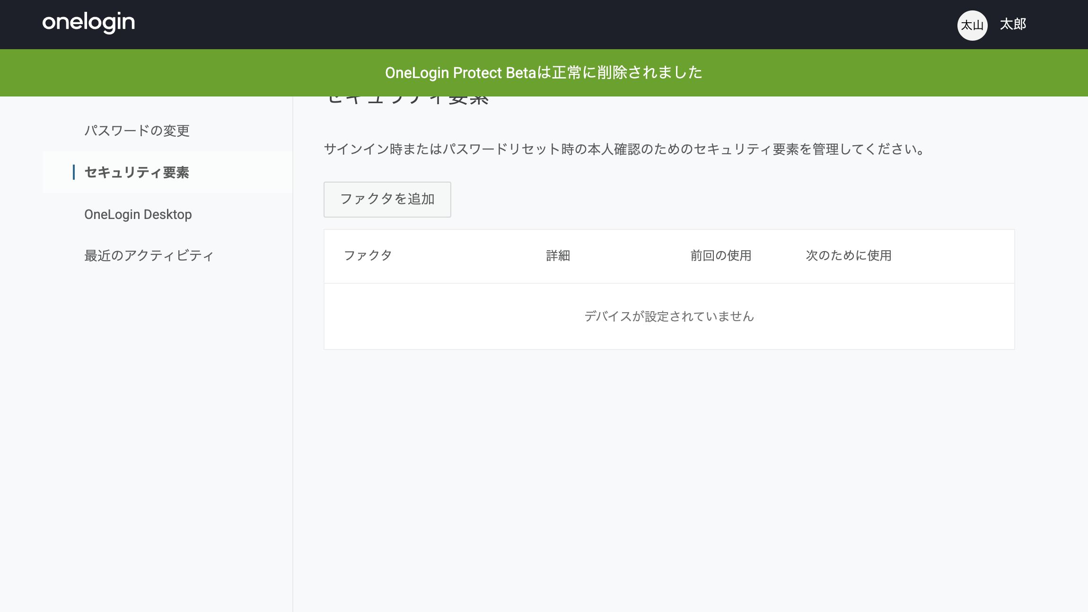The image size is (1088, 612).
Task: Click the 詳細 column header
Action: (x=558, y=255)
